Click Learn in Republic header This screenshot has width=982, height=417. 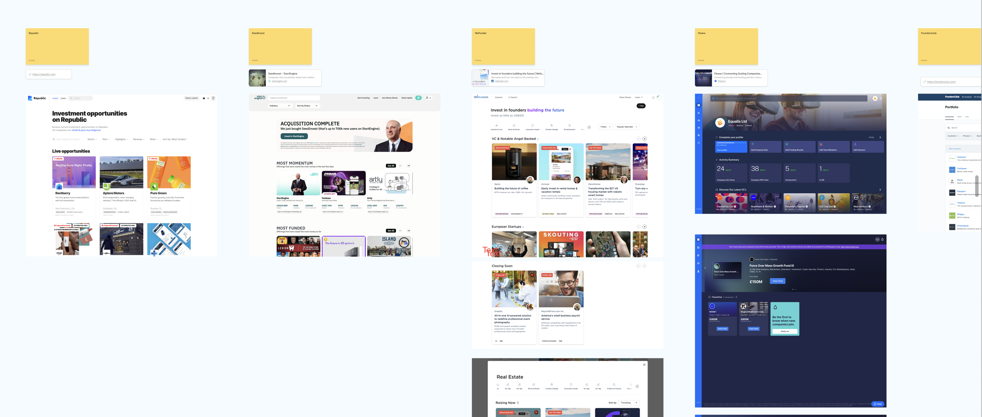[63, 98]
